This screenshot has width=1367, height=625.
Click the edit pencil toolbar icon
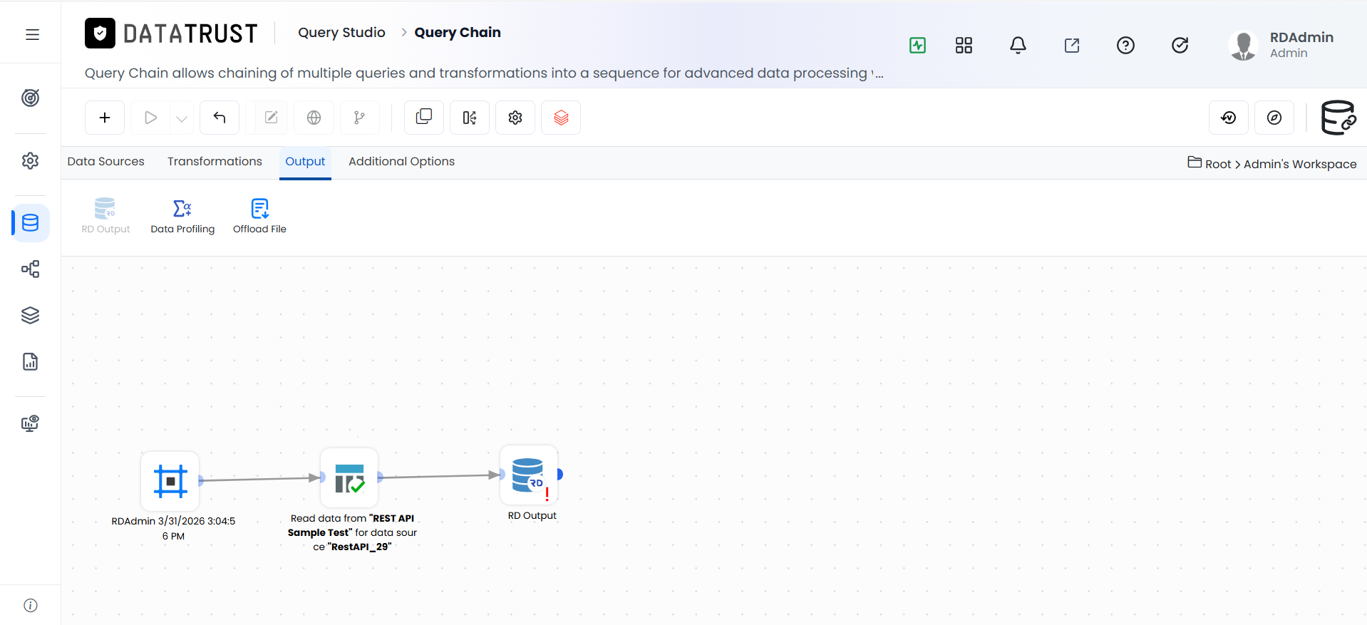click(x=271, y=118)
